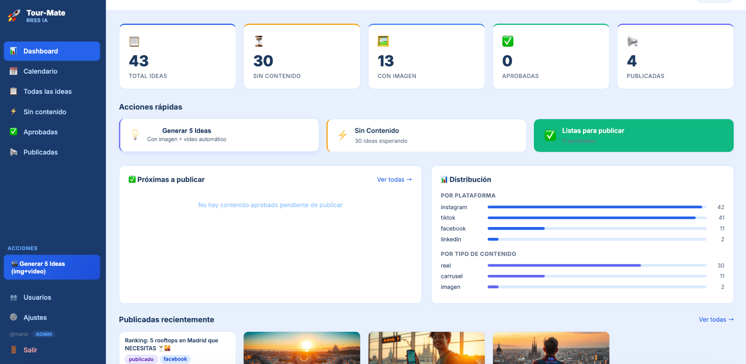Screen dimensions: 746x364
Task: Go to Todas las ideas
Action: point(52,92)
